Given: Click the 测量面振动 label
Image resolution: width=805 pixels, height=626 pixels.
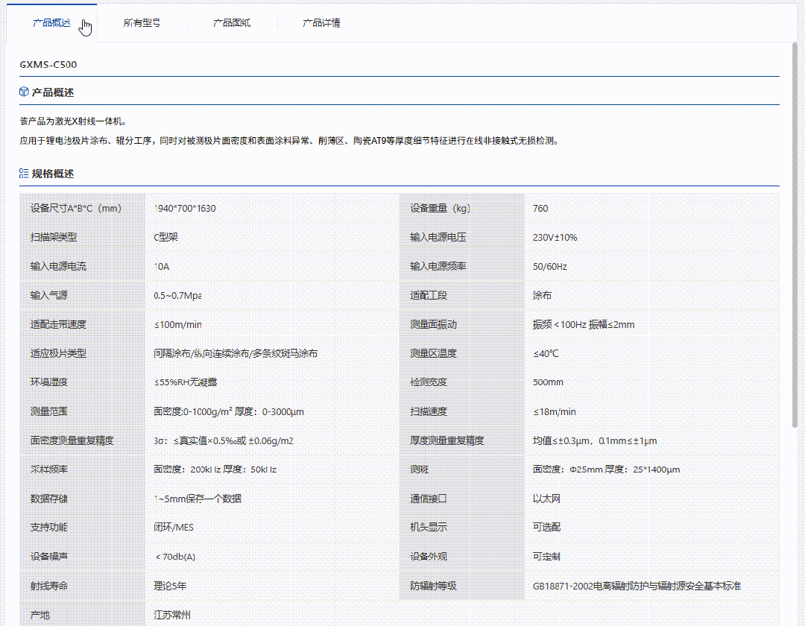Looking at the screenshot, I should (433, 324).
